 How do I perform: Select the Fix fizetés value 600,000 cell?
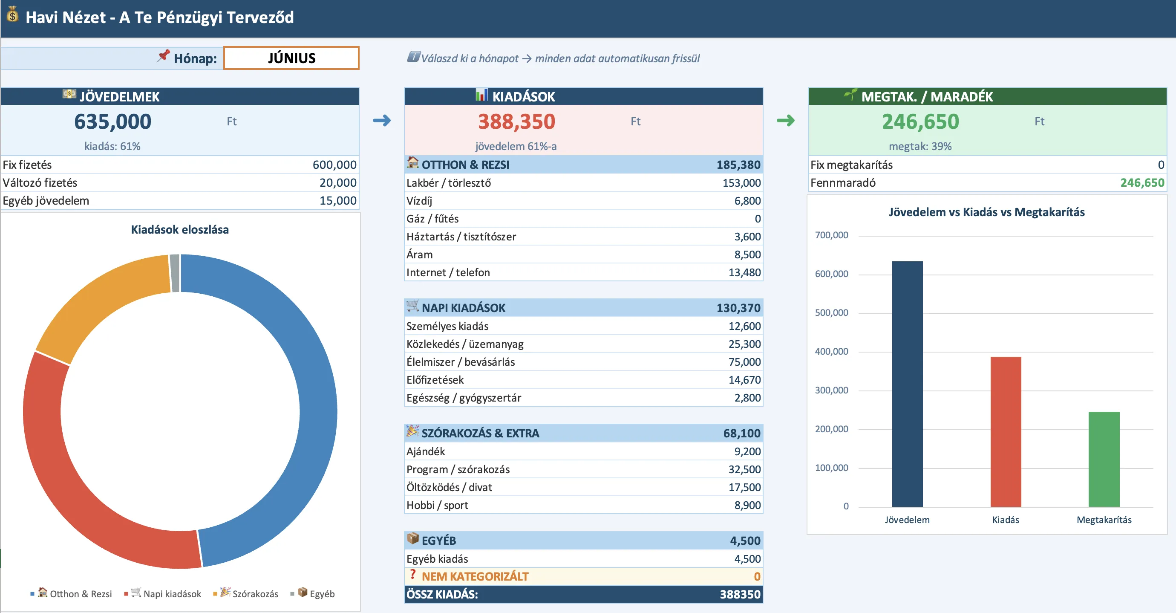click(334, 165)
